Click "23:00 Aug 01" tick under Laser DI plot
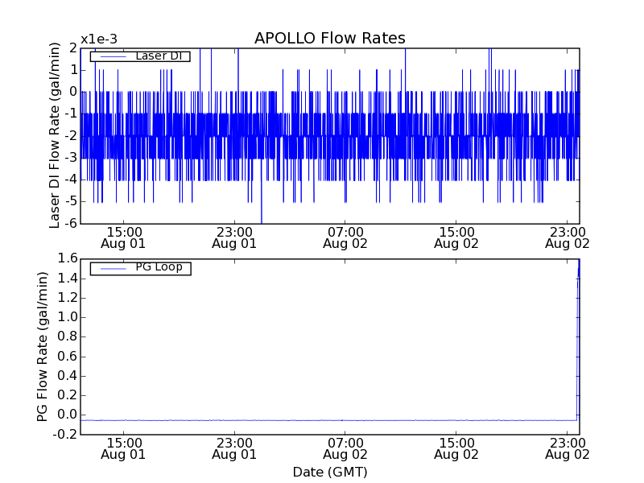 (234, 238)
